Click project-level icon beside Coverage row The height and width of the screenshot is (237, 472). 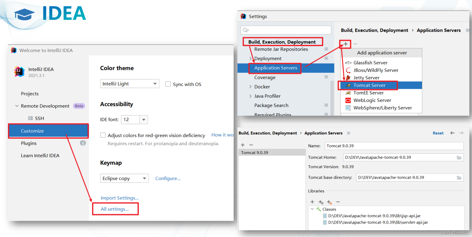point(326,77)
